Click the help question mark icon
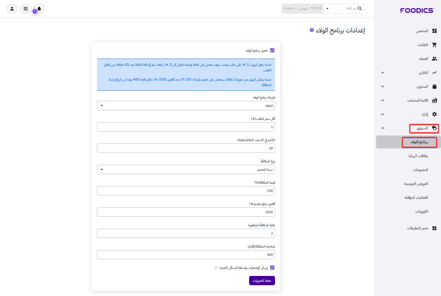441x296 pixels. tap(312, 30)
